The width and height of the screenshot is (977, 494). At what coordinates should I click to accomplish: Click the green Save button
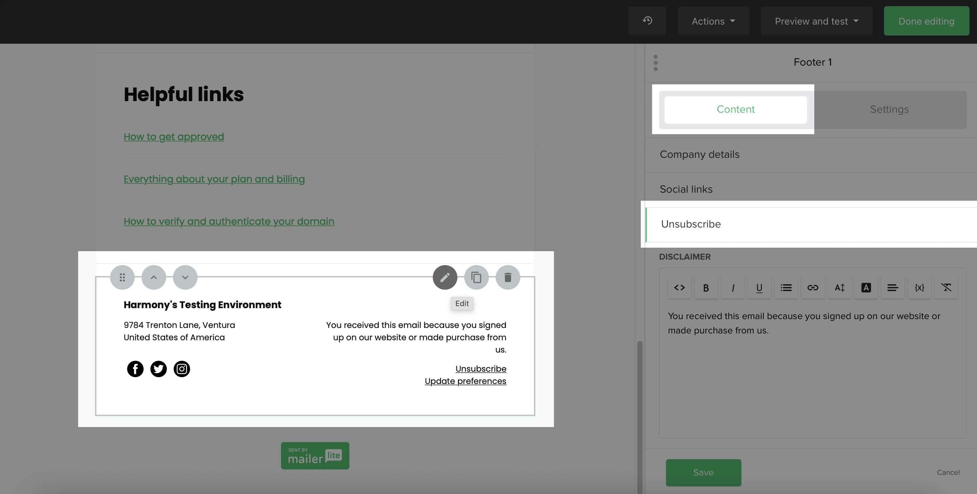(703, 472)
